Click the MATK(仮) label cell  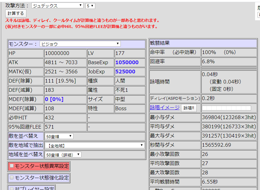click(x=26, y=72)
